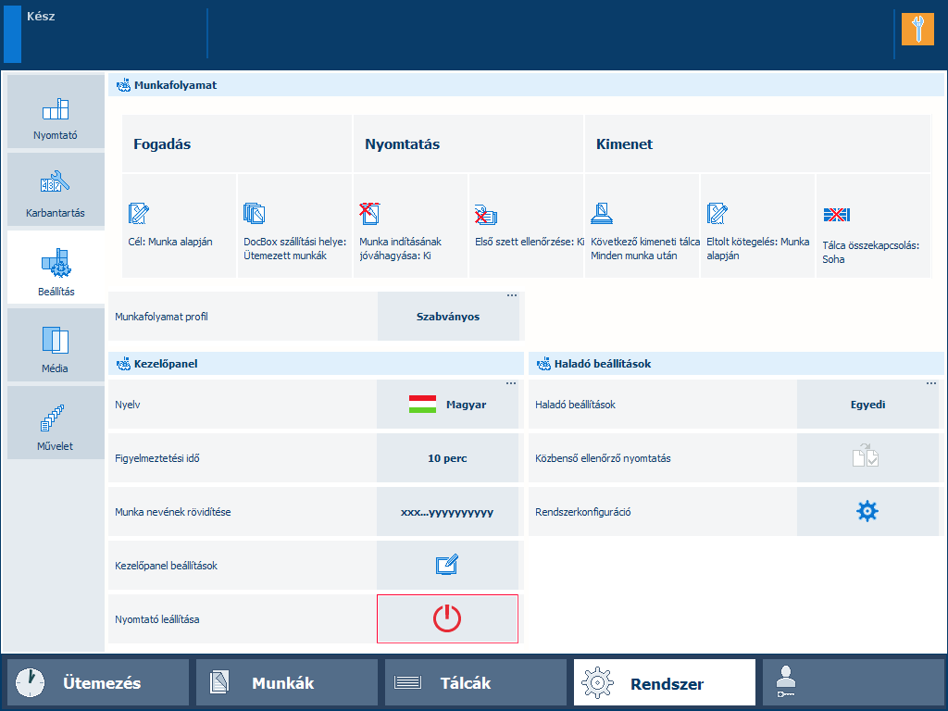The image size is (948, 711).
Task: Open control panel settings edit icon
Action: 447,565
